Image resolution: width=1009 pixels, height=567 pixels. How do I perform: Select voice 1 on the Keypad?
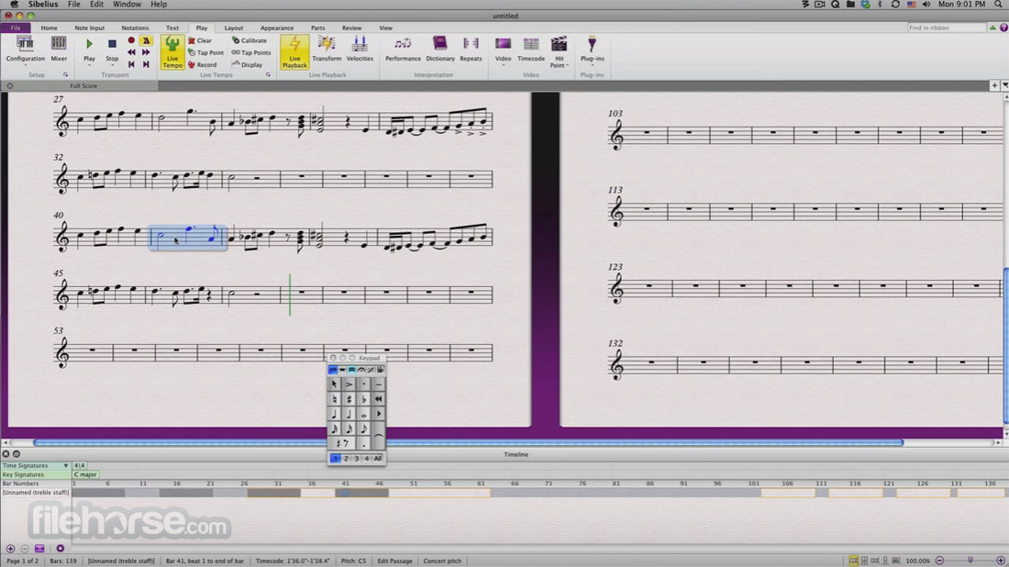(x=335, y=458)
